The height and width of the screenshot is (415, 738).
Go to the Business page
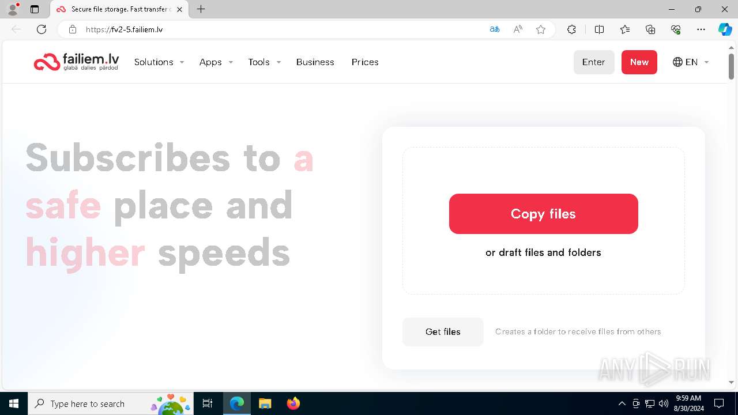point(315,62)
